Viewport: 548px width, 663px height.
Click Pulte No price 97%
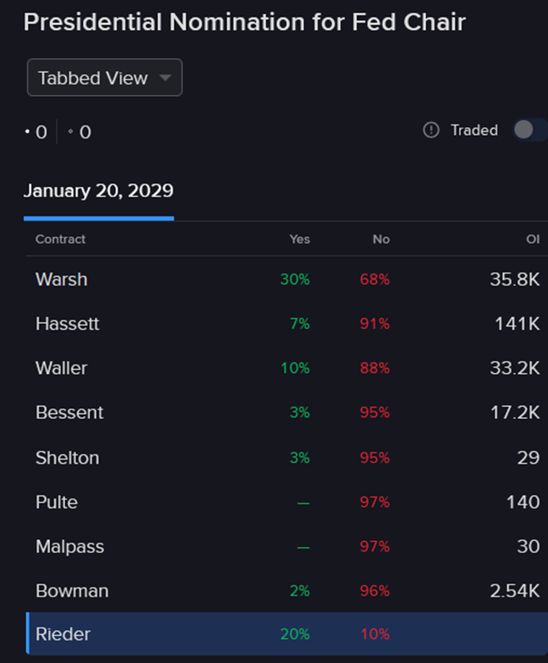click(x=375, y=502)
